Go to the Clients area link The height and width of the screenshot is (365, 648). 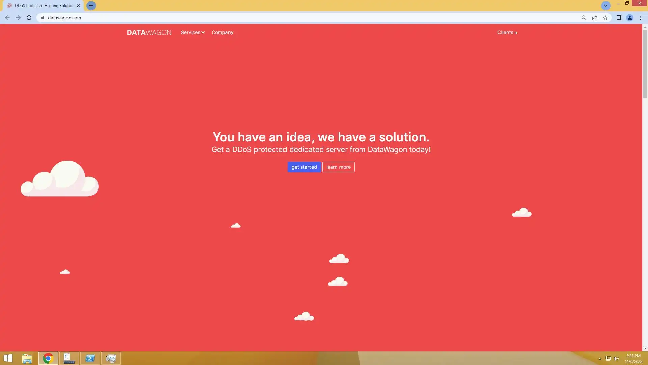(507, 32)
